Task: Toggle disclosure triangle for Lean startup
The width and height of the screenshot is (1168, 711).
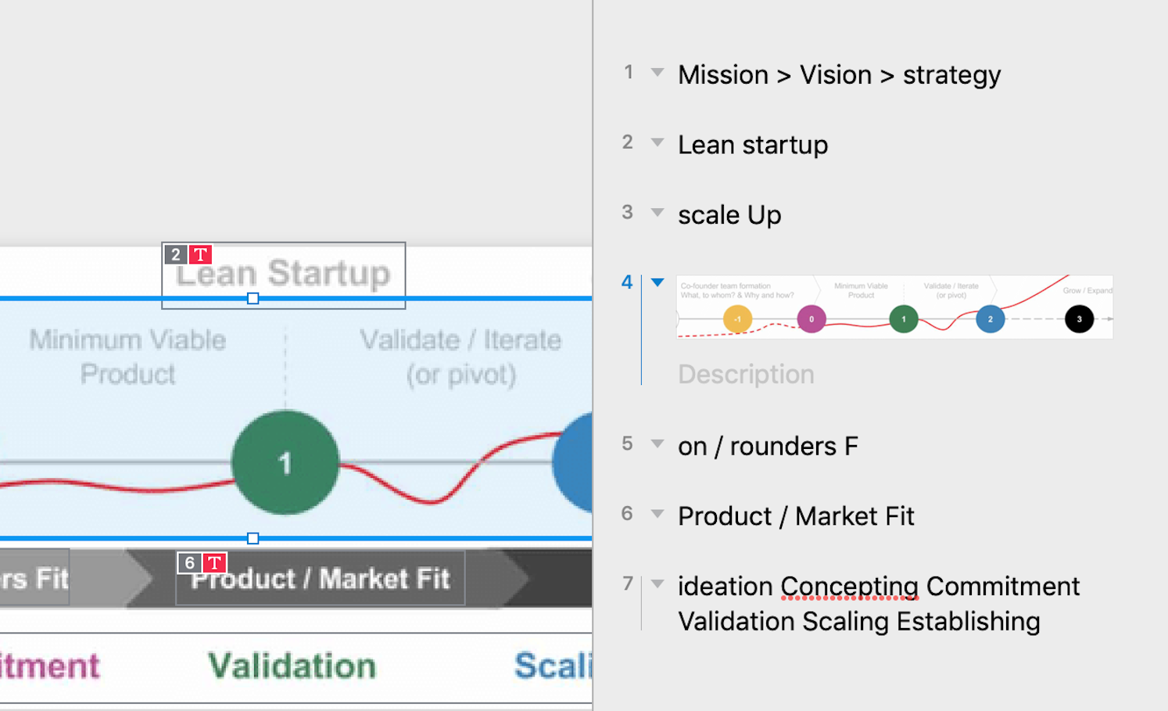Action: tap(657, 142)
